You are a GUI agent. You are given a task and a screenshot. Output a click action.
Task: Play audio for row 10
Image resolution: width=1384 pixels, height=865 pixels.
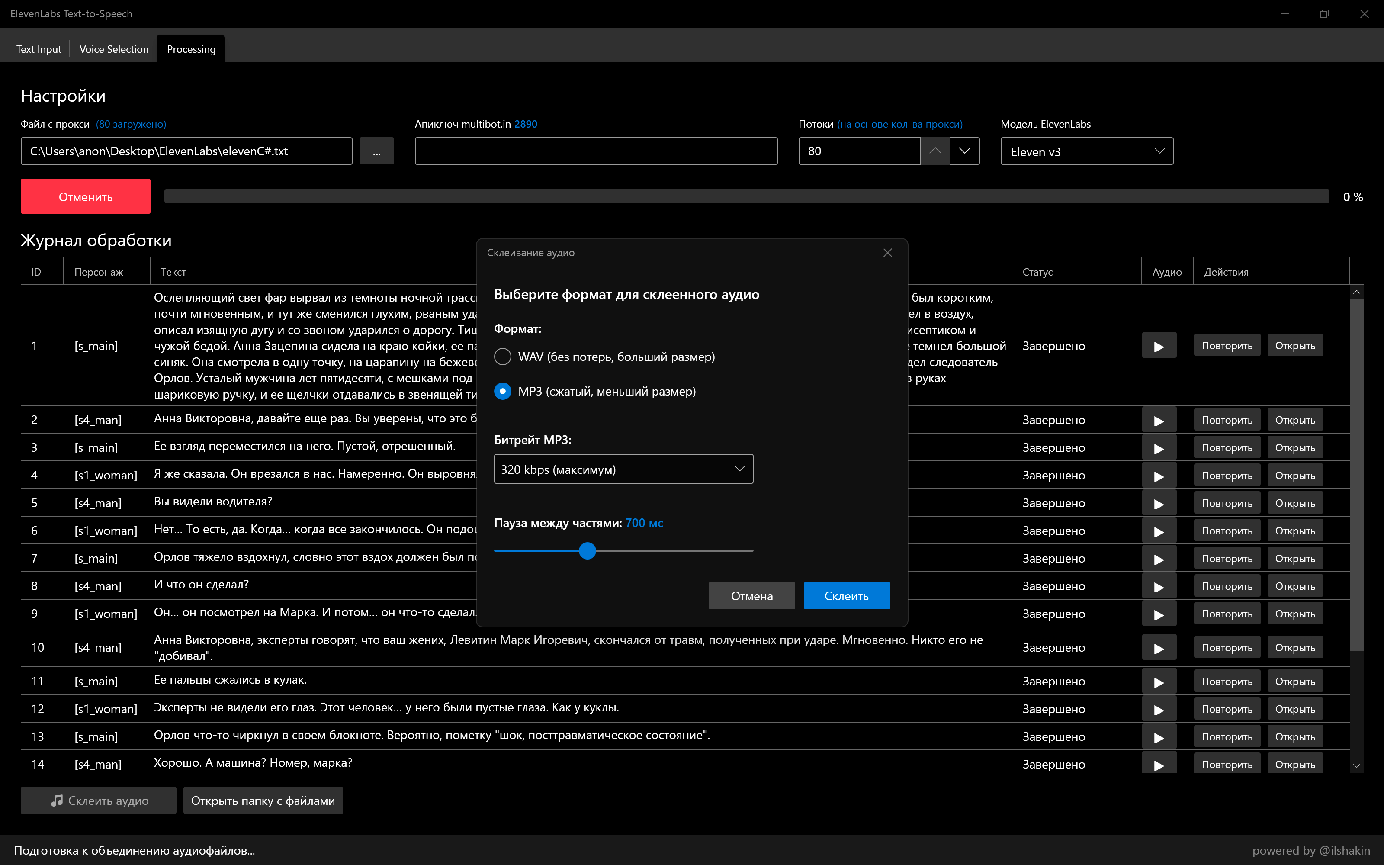(x=1159, y=648)
